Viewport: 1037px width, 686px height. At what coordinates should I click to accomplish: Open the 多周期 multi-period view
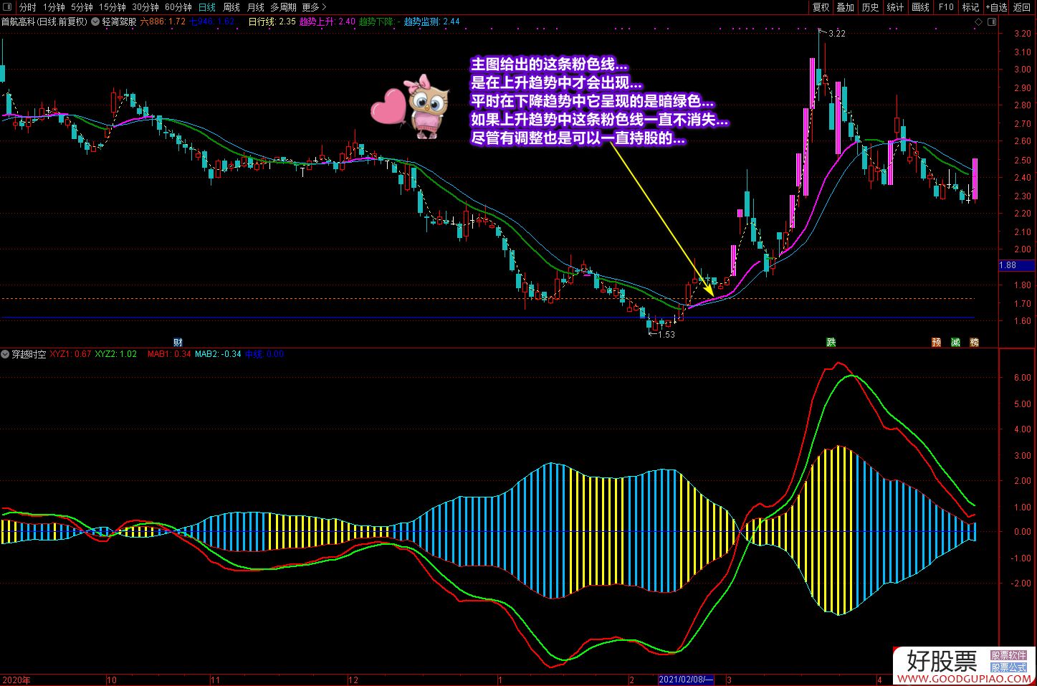[283, 7]
